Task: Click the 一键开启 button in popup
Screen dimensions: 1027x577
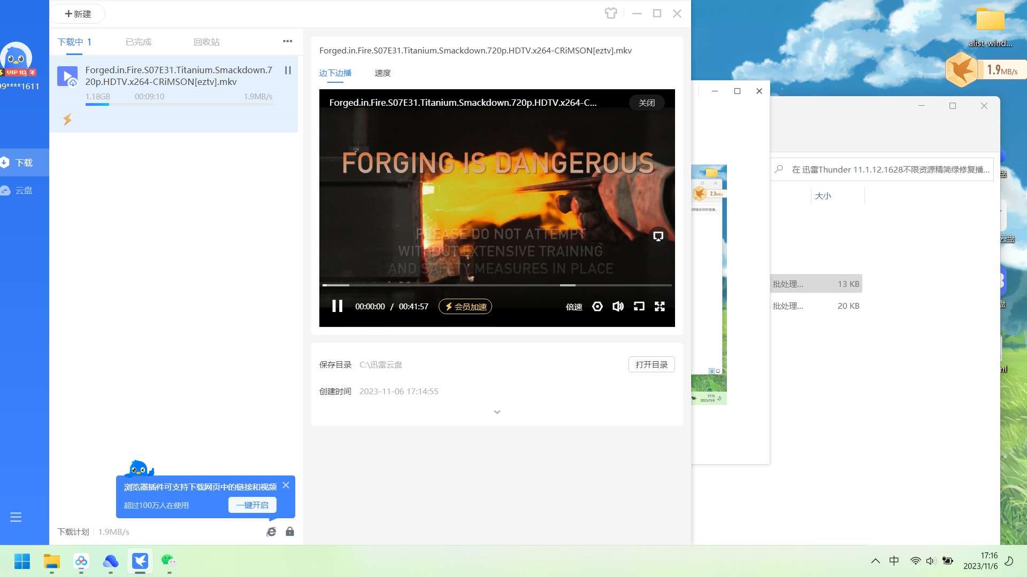Action: click(252, 505)
